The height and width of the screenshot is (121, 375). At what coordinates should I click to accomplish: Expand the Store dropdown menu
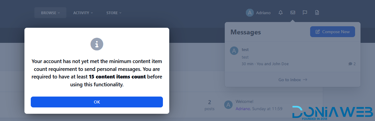114,13
